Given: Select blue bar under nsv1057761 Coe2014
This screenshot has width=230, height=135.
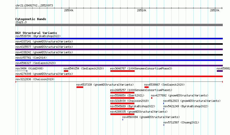Looking at the screenshot, I should pyautogui.click(x=119, y=60).
